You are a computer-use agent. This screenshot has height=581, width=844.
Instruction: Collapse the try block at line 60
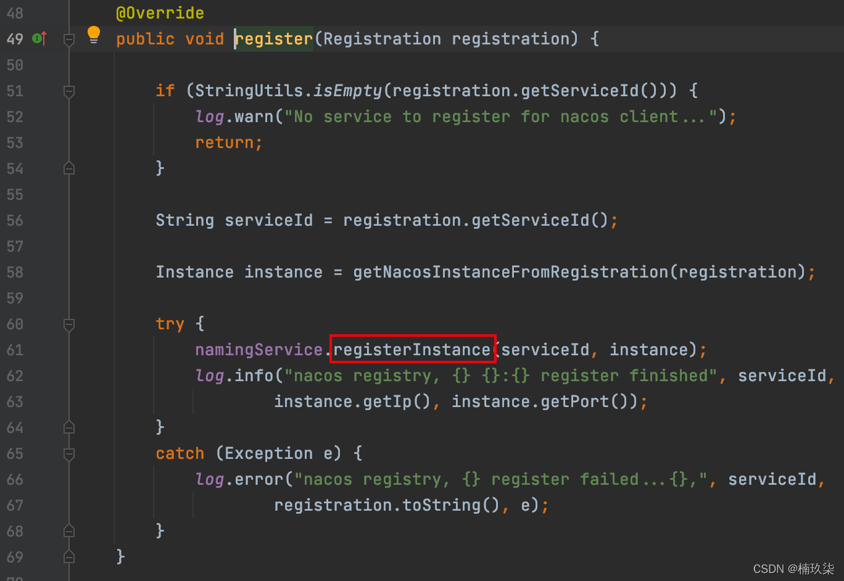(x=69, y=324)
